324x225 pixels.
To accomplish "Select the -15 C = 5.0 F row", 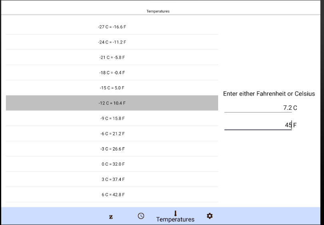I will coord(112,88).
